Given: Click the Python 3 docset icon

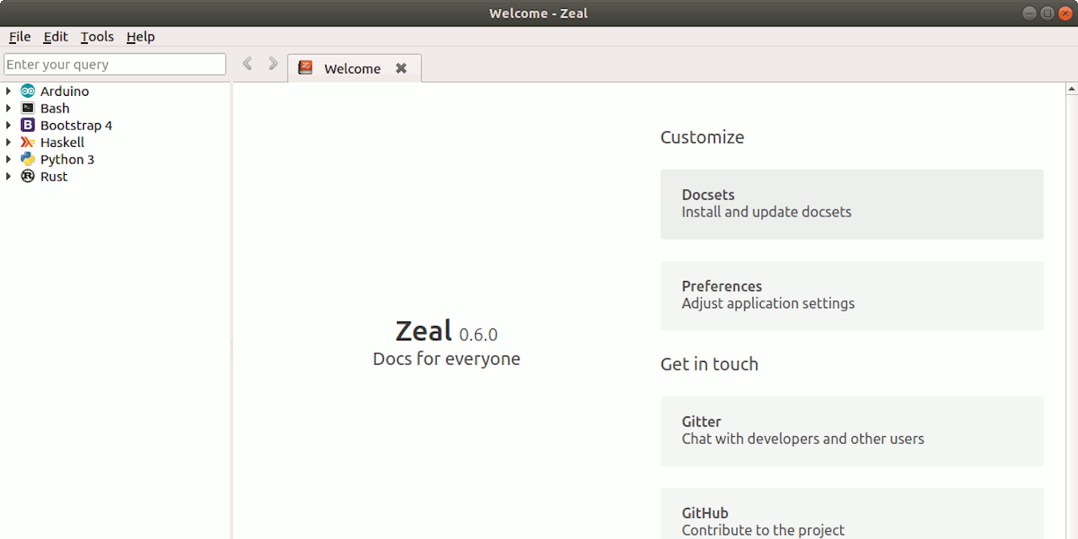Looking at the screenshot, I should pyautogui.click(x=28, y=159).
